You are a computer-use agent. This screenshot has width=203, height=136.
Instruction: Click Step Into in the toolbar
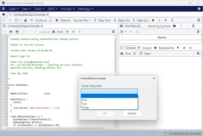click(x=124, y=20)
